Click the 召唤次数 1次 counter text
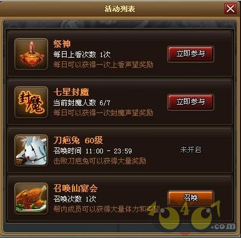Screen dimensions: 241x239 coord(74,199)
